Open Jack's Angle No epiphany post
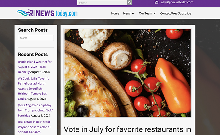Screen dimensions: 220x135 35,110
